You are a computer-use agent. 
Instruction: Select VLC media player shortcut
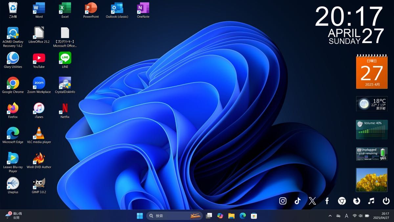coord(39,136)
